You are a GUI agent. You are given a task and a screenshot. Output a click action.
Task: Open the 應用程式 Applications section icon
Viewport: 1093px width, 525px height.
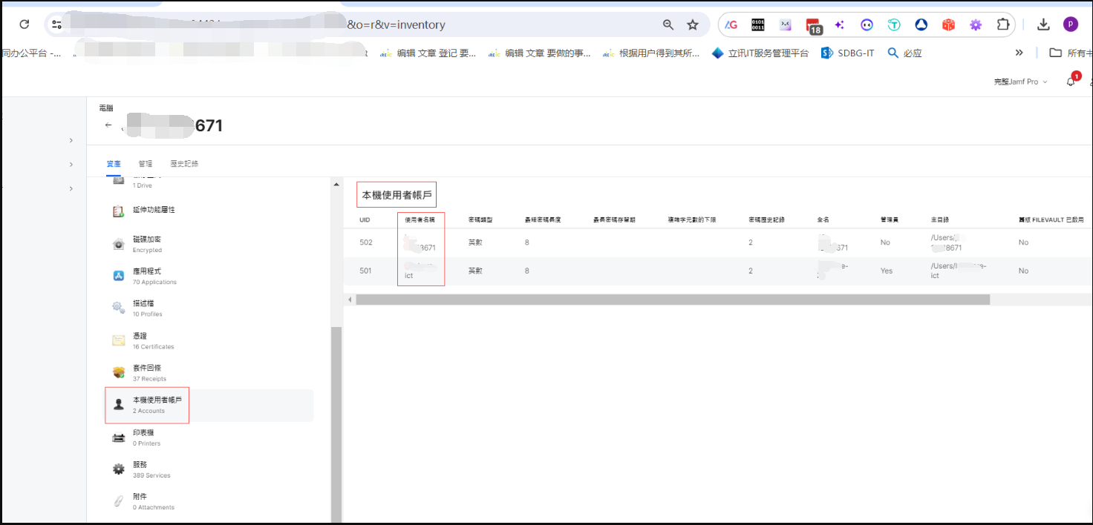click(x=119, y=276)
